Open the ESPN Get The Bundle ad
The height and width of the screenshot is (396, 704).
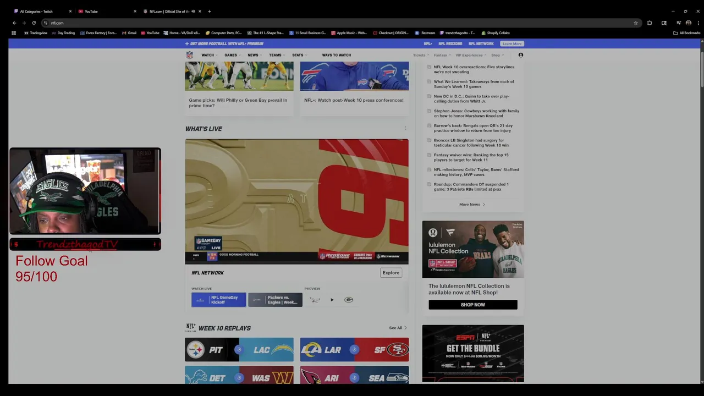pos(473,353)
